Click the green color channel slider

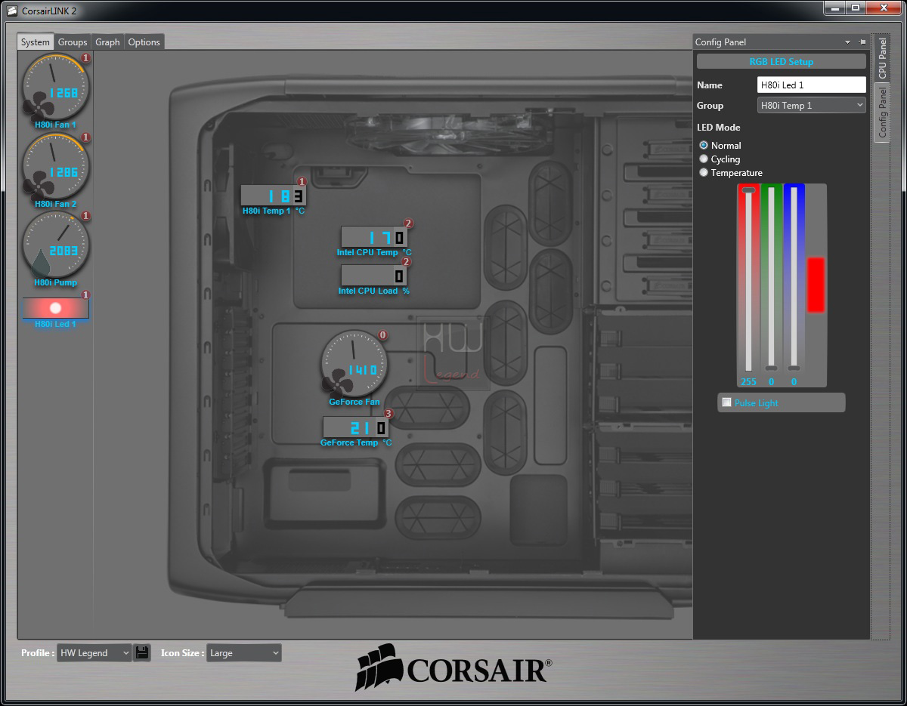(x=771, y=279)
